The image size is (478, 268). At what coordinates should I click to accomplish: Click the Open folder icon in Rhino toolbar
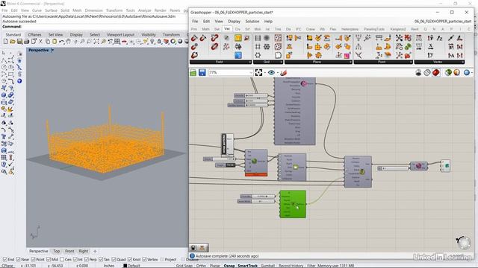[x=13, y=42]
